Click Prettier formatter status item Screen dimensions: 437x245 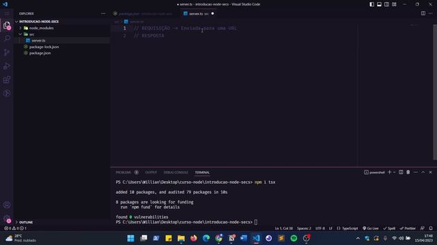coord(408,228)
